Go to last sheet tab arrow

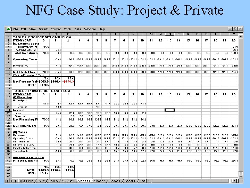point(21,181)
